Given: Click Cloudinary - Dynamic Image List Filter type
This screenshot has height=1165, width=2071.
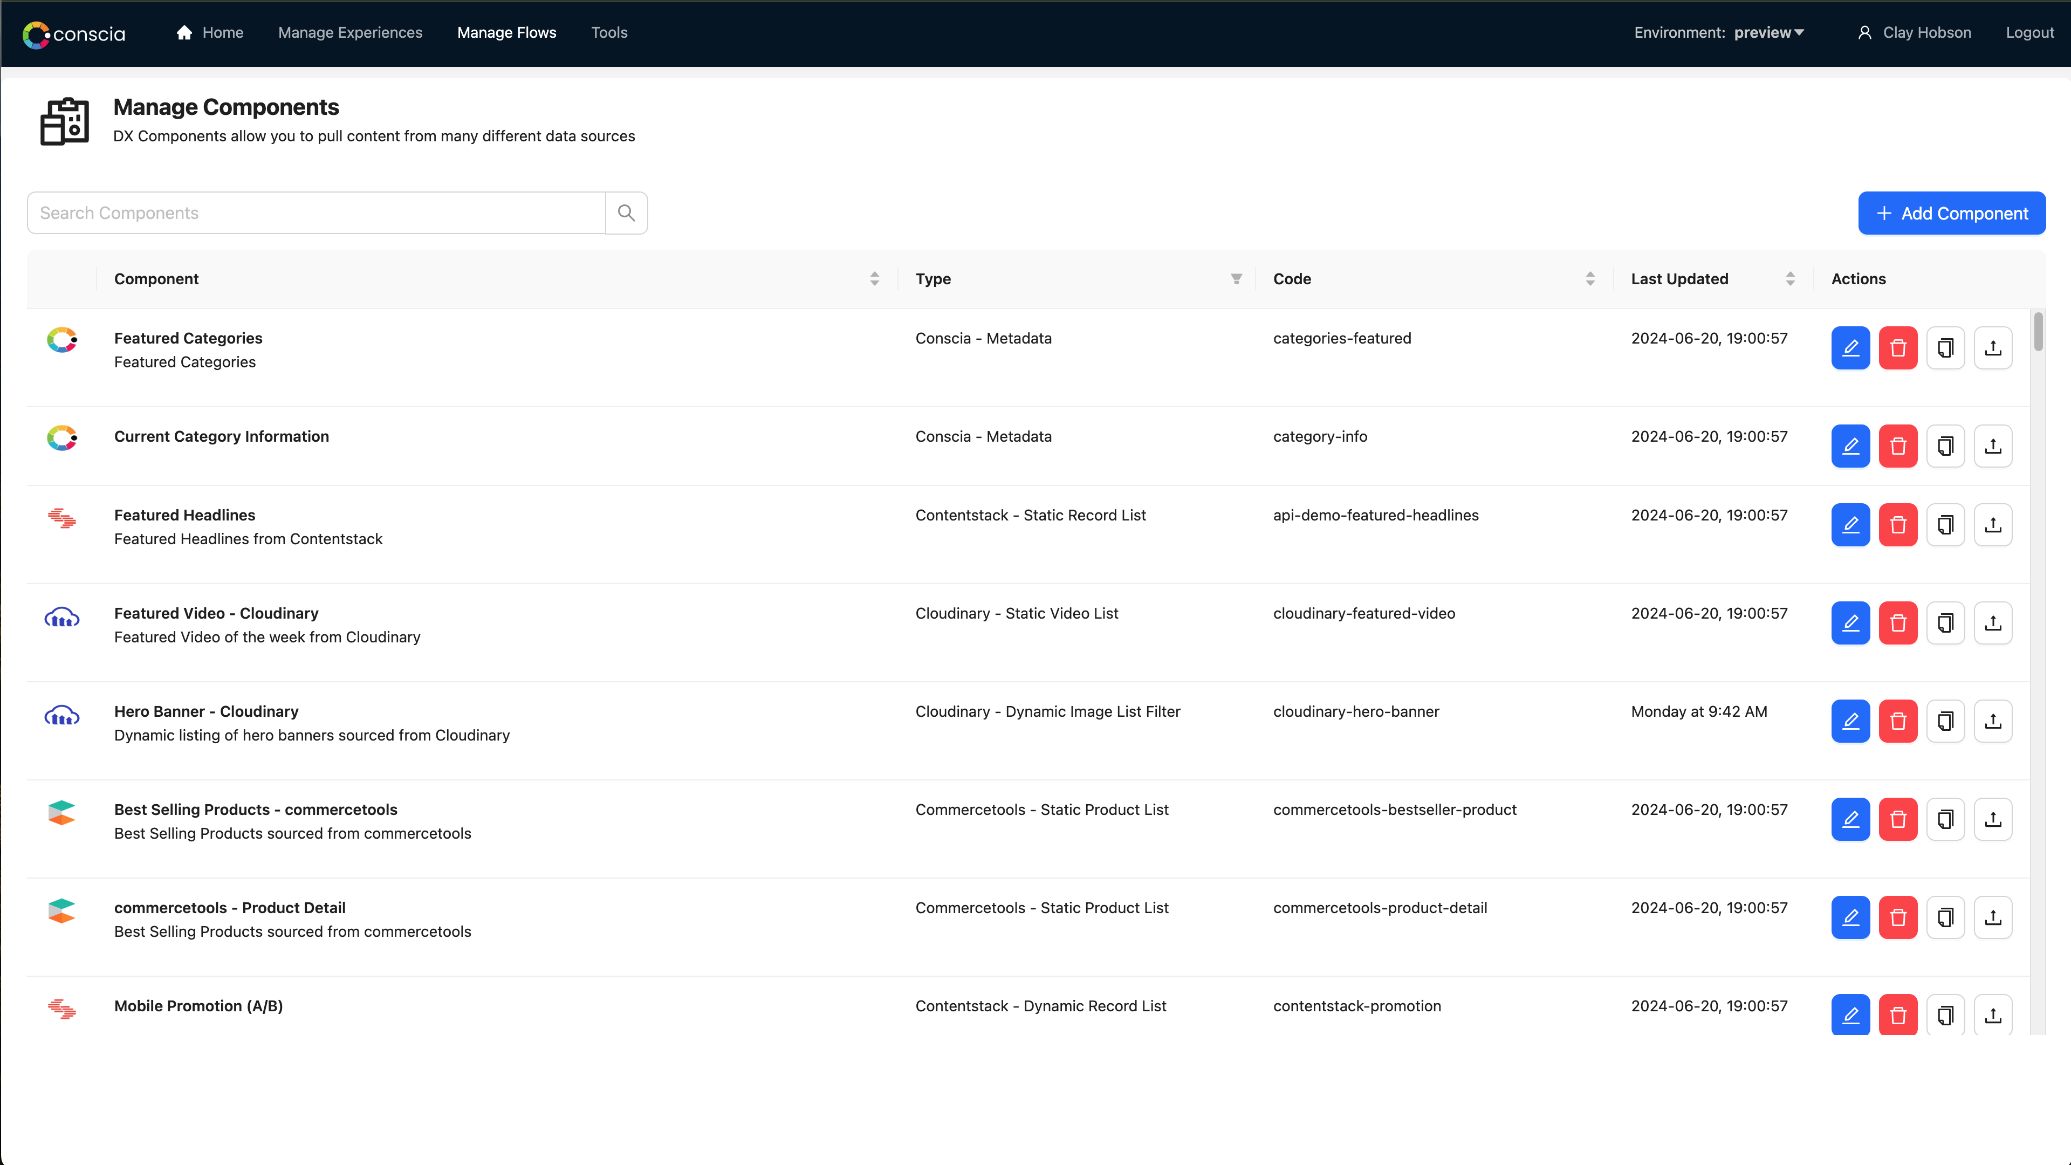Looking at the screenshot, I should (x=1047, y=711).
